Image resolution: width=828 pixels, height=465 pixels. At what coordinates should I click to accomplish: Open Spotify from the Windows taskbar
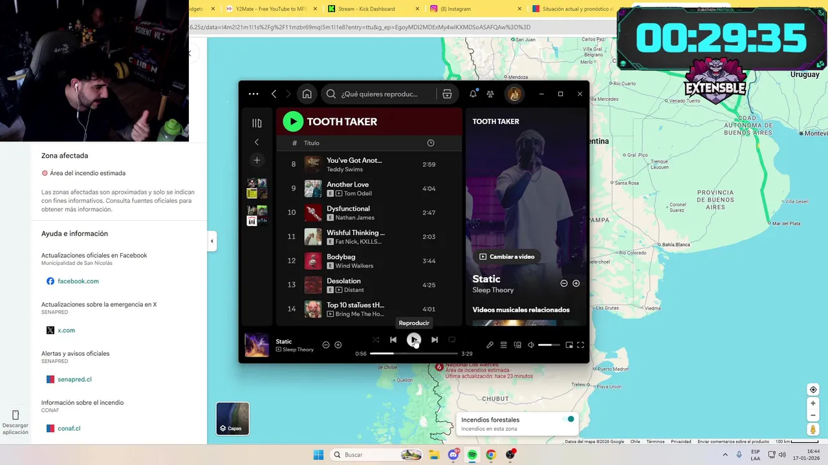point(472,455)
